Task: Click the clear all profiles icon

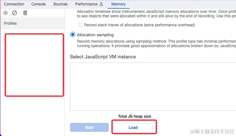Action: (15, 13)
